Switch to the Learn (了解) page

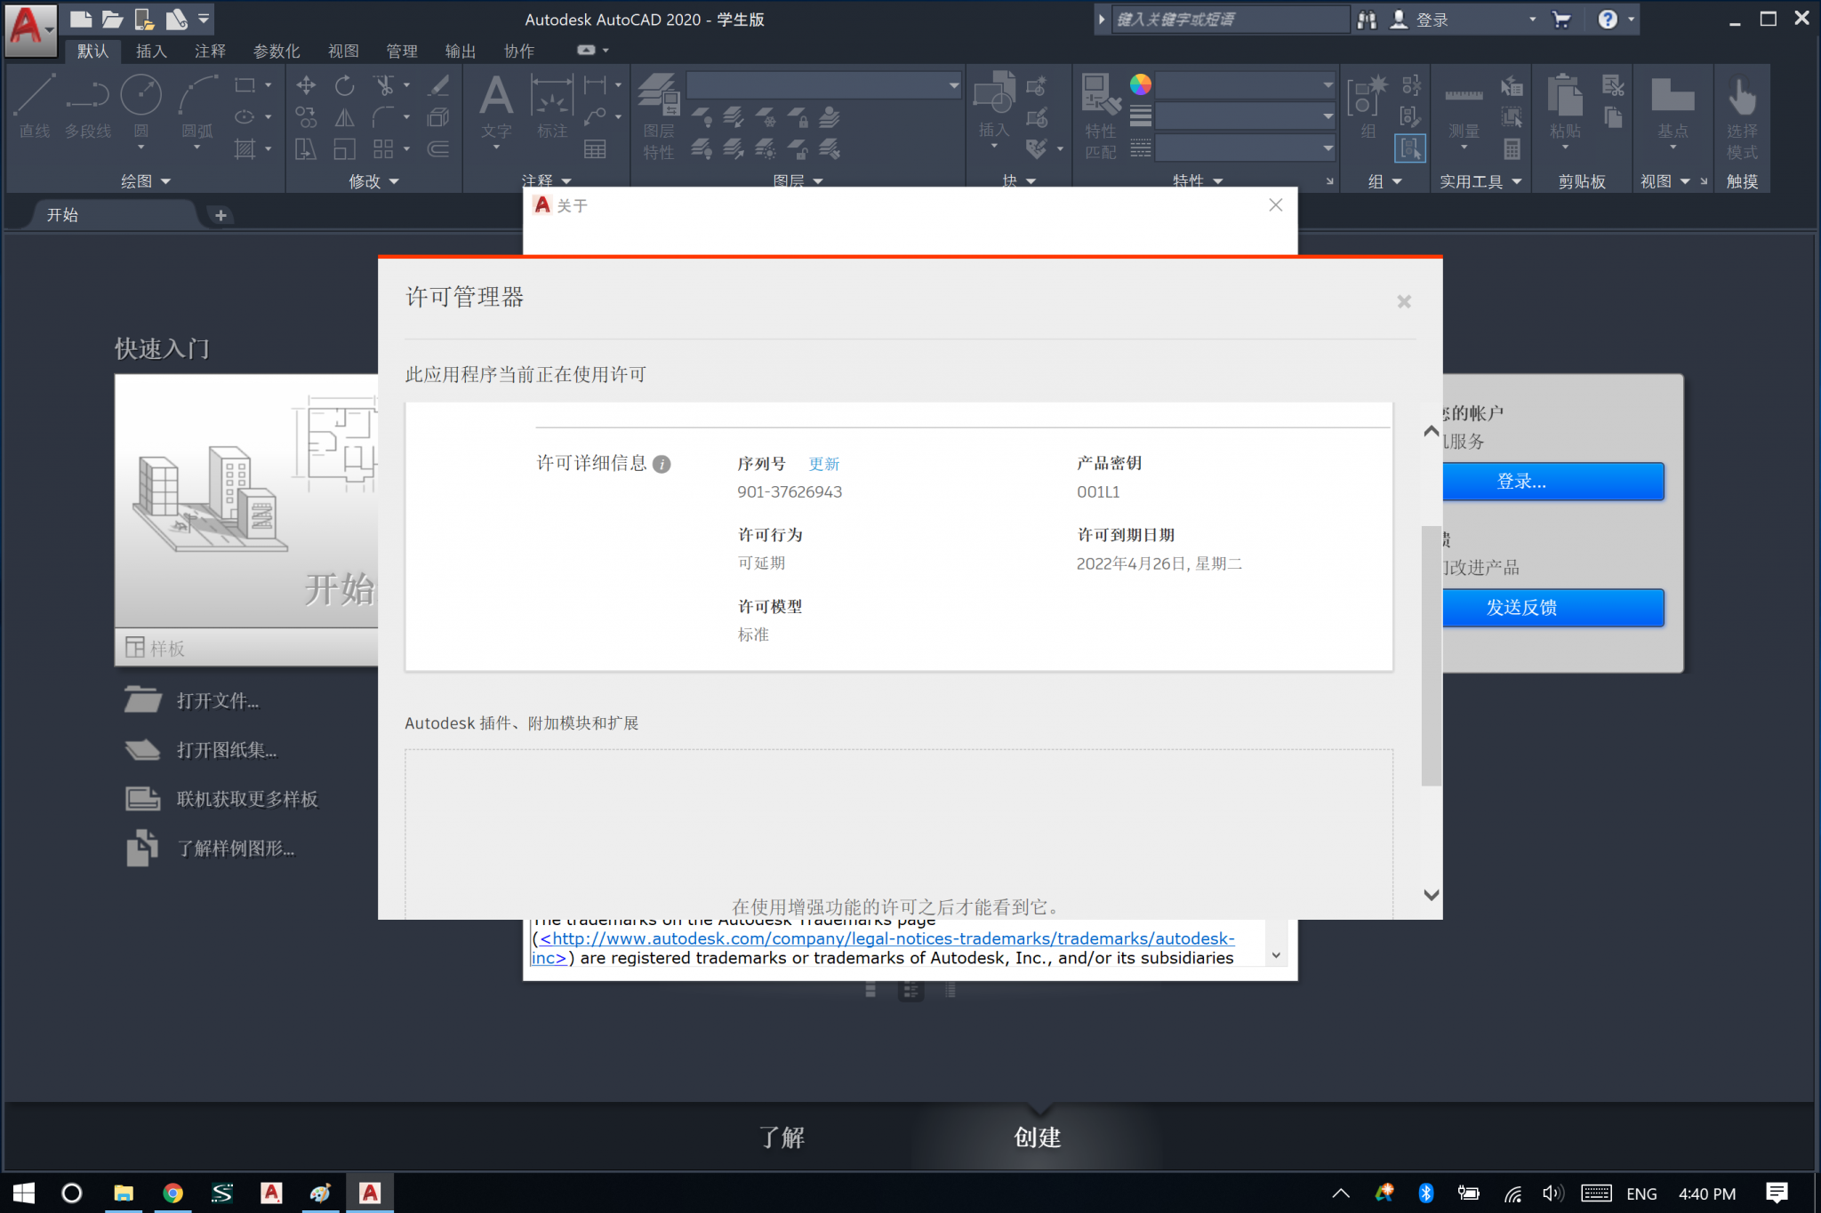(x=781, y=1137)
